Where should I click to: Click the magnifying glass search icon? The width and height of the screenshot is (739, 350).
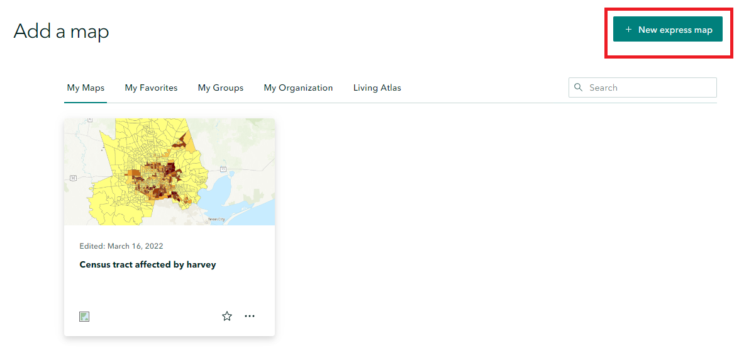[579, 88]
